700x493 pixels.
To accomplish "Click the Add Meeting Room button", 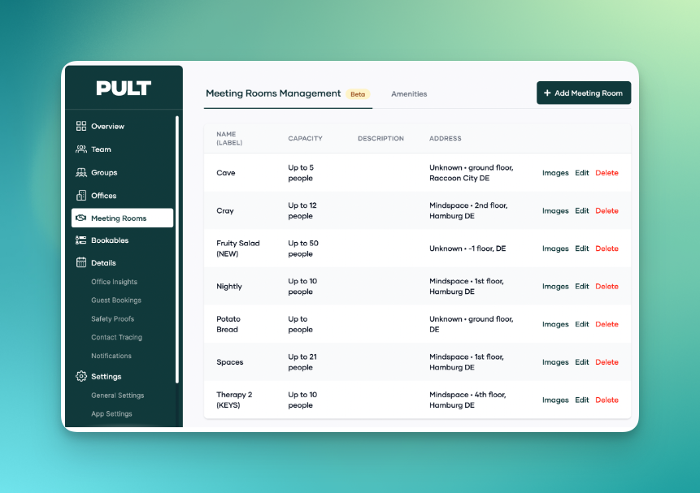I will click(584, 93).
